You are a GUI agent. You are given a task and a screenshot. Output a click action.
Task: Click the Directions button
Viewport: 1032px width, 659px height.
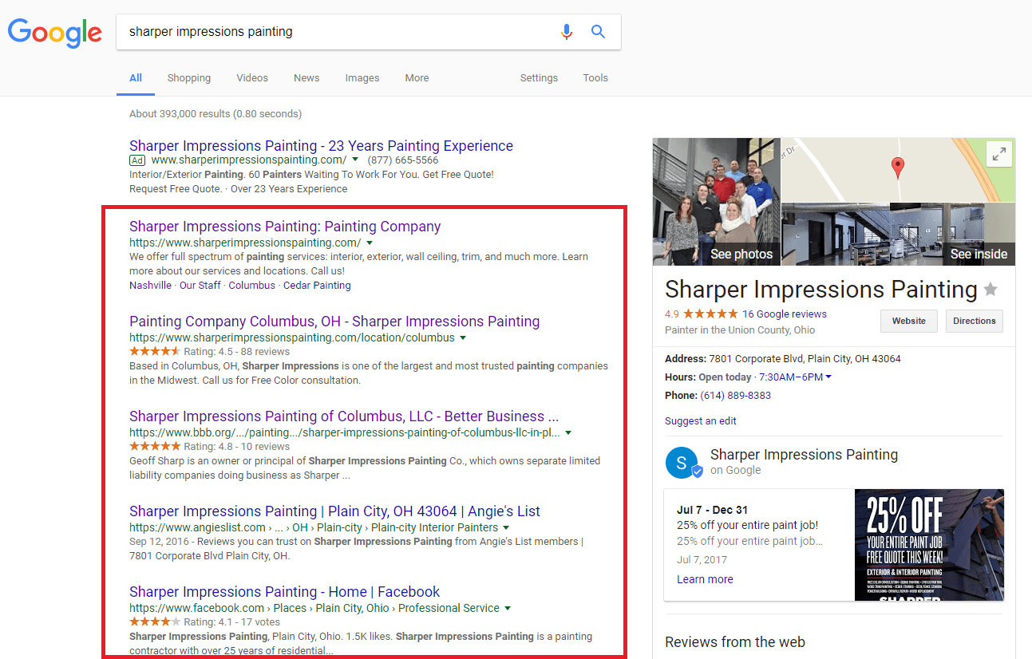[974, 321]
